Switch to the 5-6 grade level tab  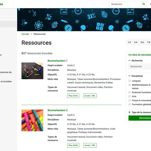coord(142,42)
